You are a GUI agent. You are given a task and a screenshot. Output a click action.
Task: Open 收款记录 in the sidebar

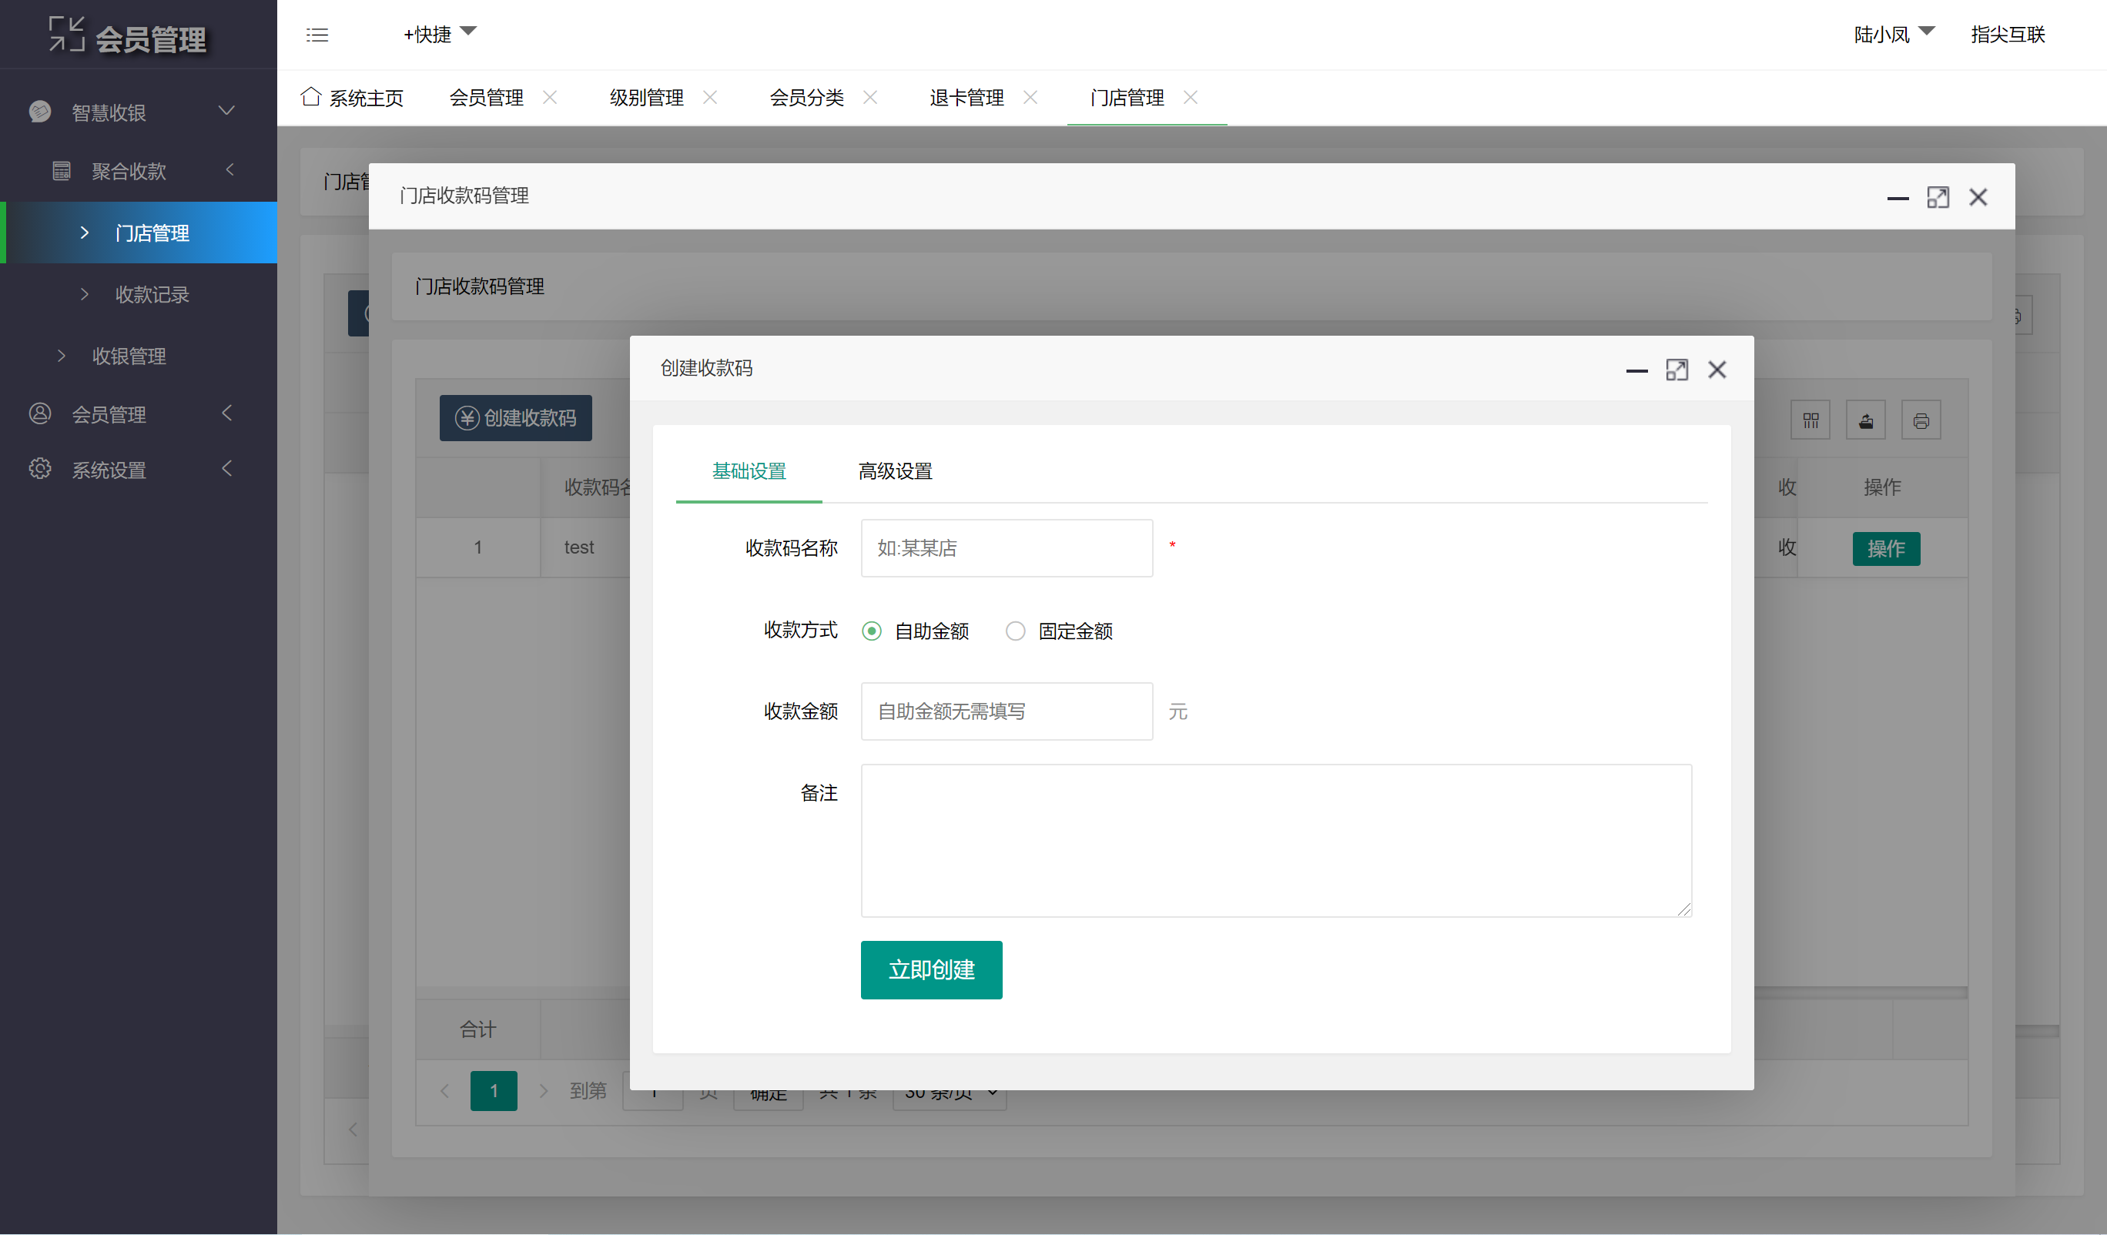(139, 294)
